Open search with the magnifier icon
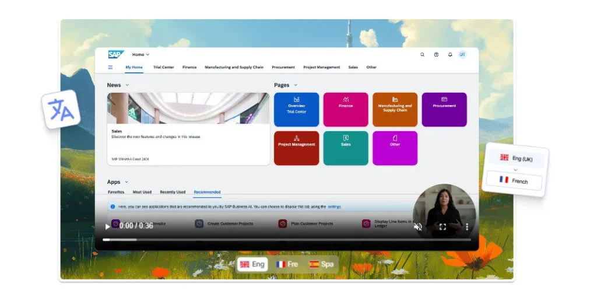The width and height of the screenshot is (597, 294). click(x=423, y=54)
